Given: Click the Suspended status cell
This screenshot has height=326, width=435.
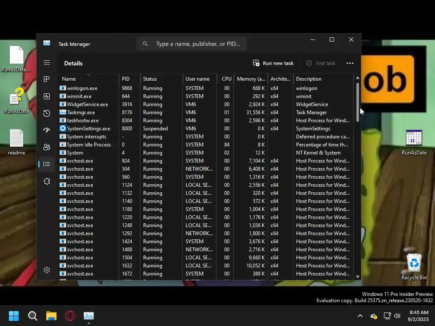Looking at the screenshot, I should pos(155,129).
